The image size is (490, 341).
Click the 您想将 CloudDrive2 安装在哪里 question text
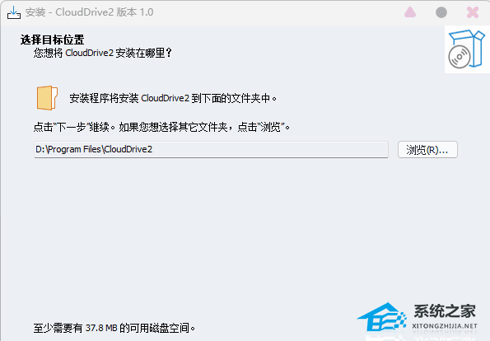tap(103, 53)
